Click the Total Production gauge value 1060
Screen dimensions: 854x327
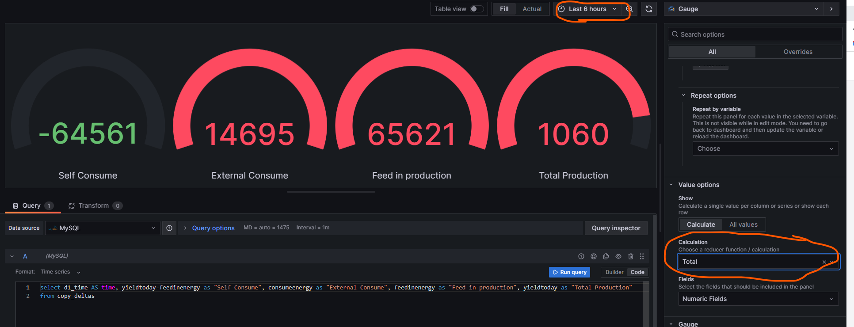573,134
